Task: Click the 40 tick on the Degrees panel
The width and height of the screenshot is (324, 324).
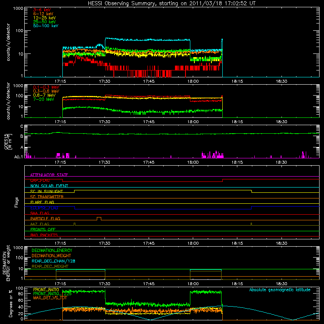Action: (21, 307)
